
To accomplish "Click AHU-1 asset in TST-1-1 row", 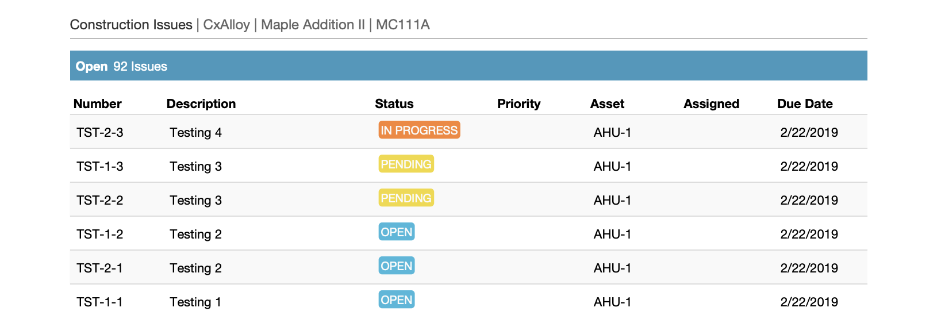I will pyautogui.click(x=612, y=302).
